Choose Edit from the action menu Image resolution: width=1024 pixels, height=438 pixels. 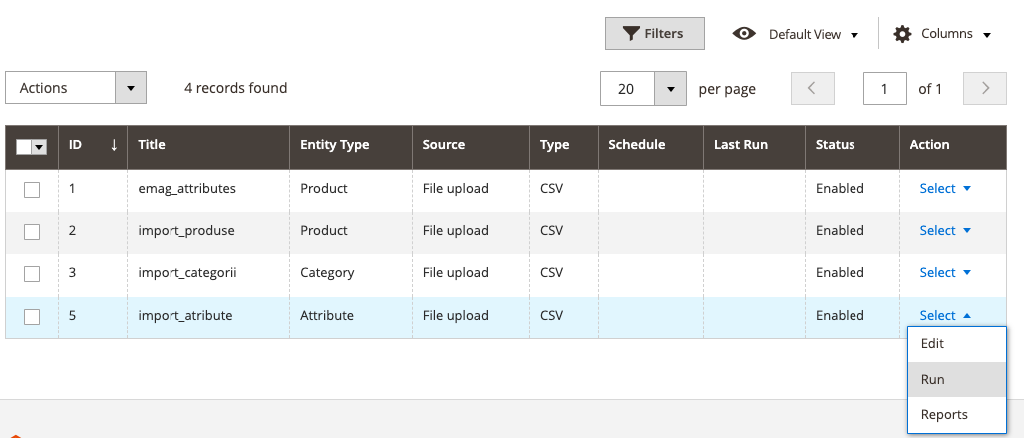pos(957,344)
